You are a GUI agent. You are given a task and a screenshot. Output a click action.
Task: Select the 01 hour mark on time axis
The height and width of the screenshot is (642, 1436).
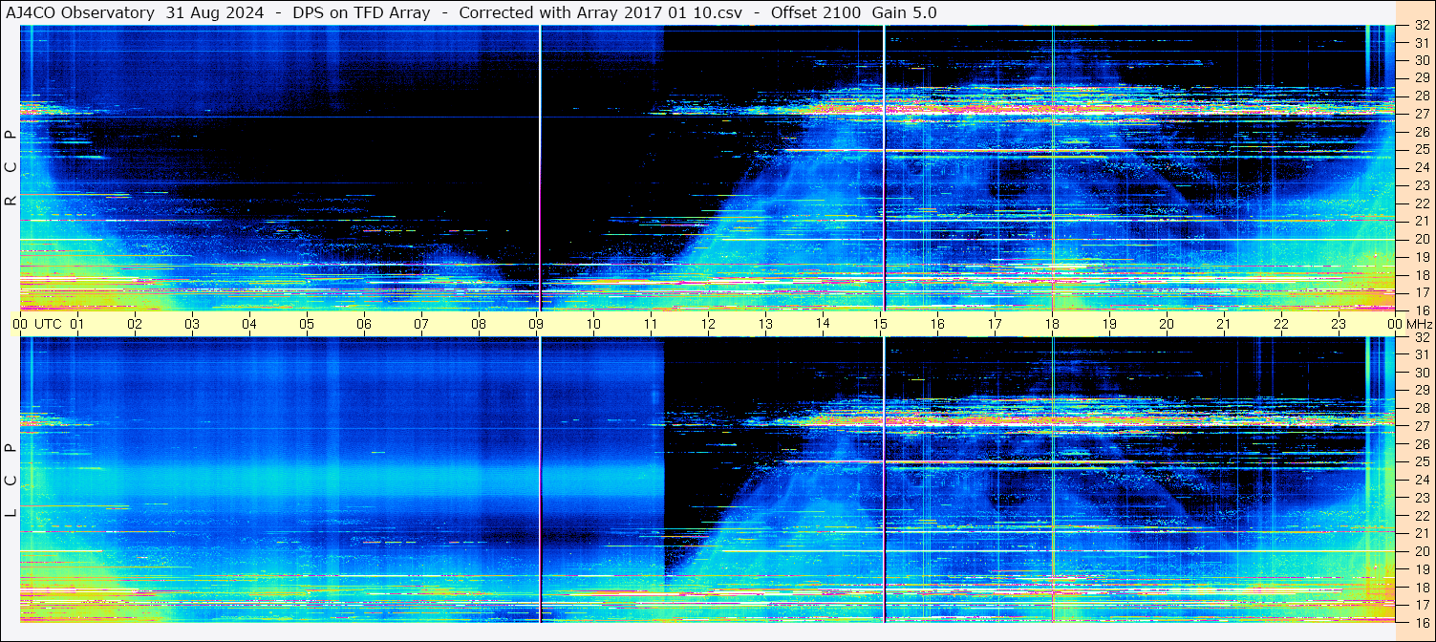coord(77,324)
